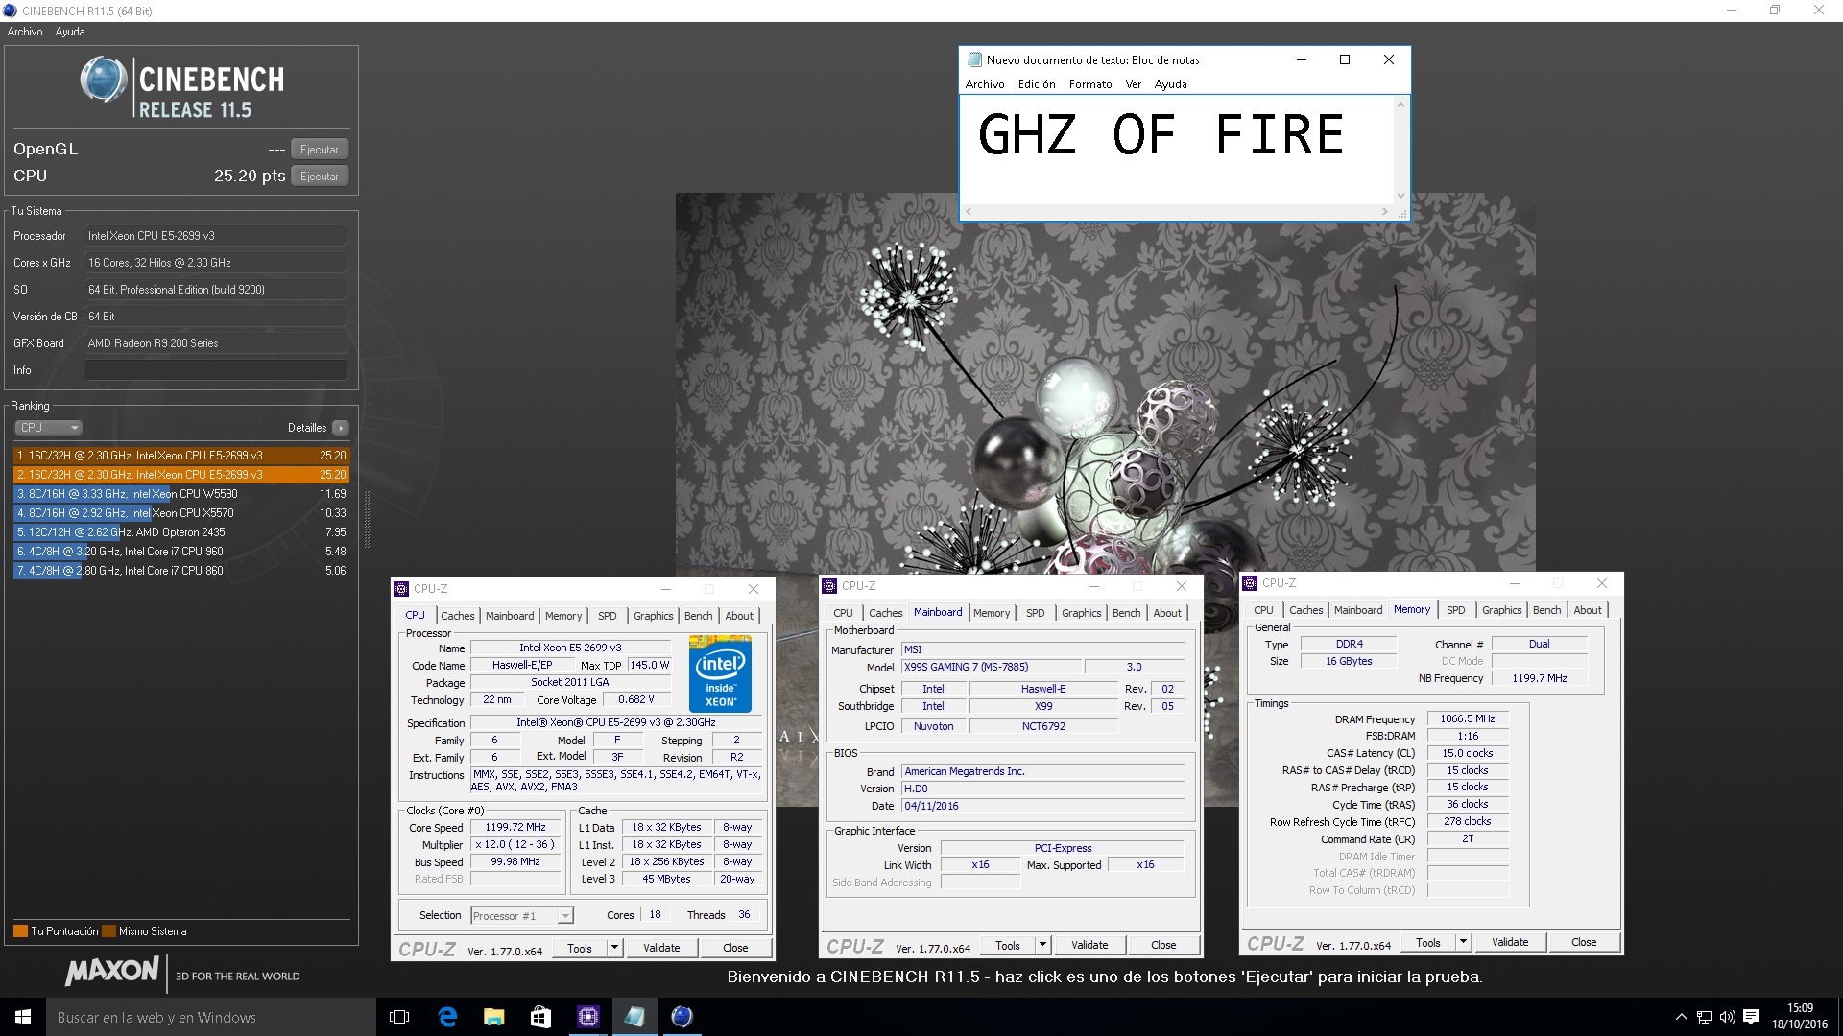The image size is (1843, 1036).
Task: Select the first ranking row, E5-2699 v3 25.20
Action: click(181, 456)
